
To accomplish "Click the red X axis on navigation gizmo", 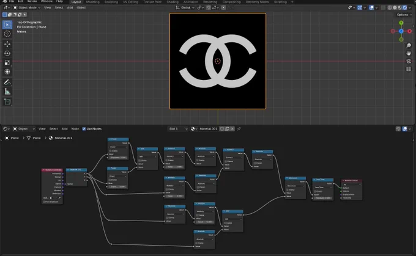I will click(x=410, y=31).
